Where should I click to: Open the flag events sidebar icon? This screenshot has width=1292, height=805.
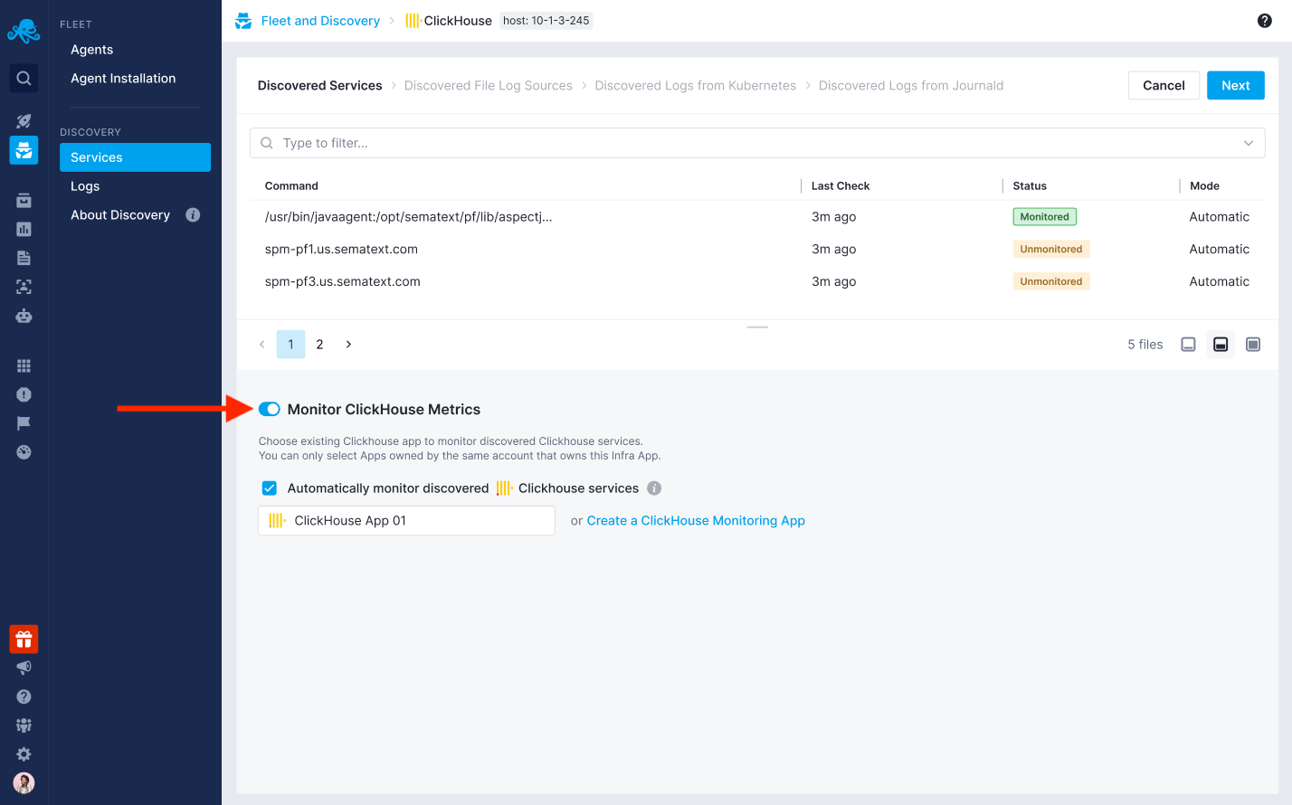pyautogui.click(x=24, y=423)
